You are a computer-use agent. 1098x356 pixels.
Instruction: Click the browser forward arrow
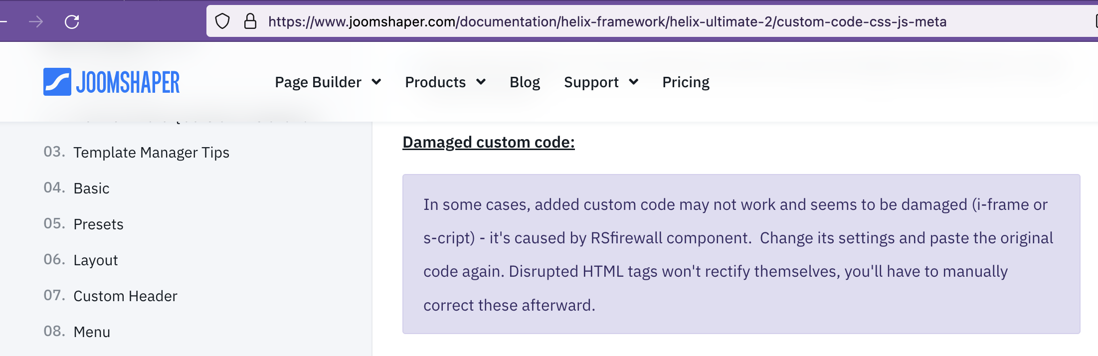click(x=36, y=22)
